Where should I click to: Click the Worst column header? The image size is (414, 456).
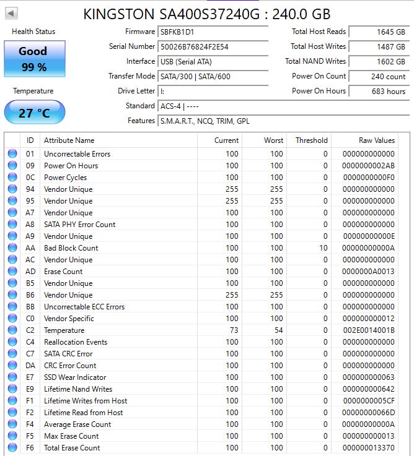coord(265,140)
